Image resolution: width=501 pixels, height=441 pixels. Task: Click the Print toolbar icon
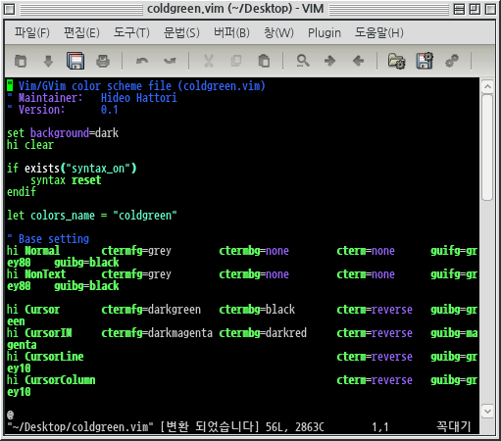click(103, 61)
